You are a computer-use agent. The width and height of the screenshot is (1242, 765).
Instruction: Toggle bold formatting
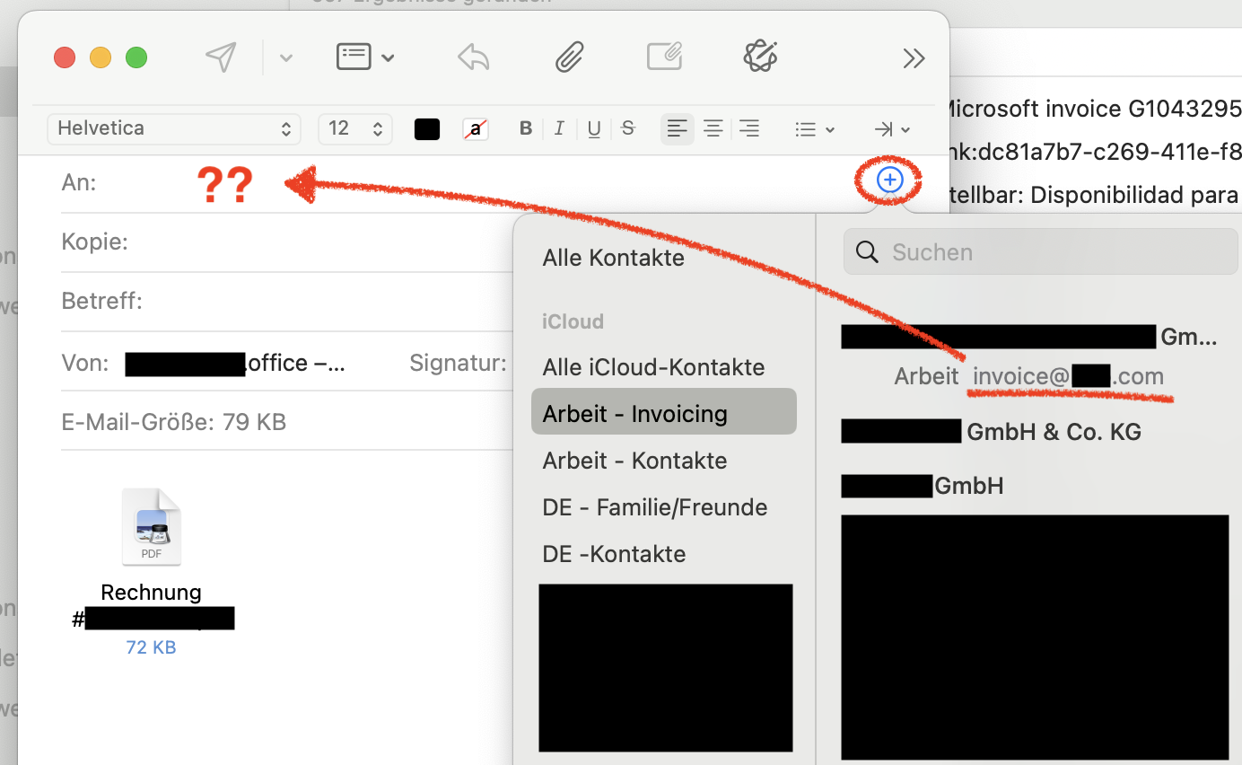[x=526, y=128]
